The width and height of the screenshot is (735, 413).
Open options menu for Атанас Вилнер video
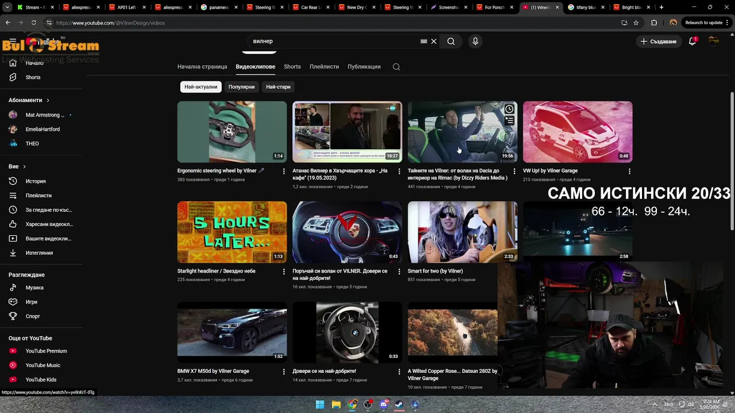click(399, 172)
